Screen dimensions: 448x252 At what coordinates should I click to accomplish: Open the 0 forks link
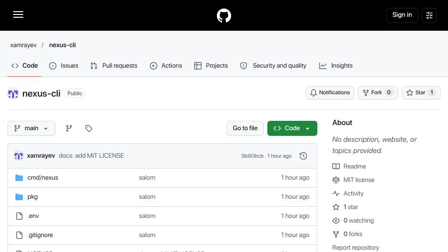(x=353, y=234)
